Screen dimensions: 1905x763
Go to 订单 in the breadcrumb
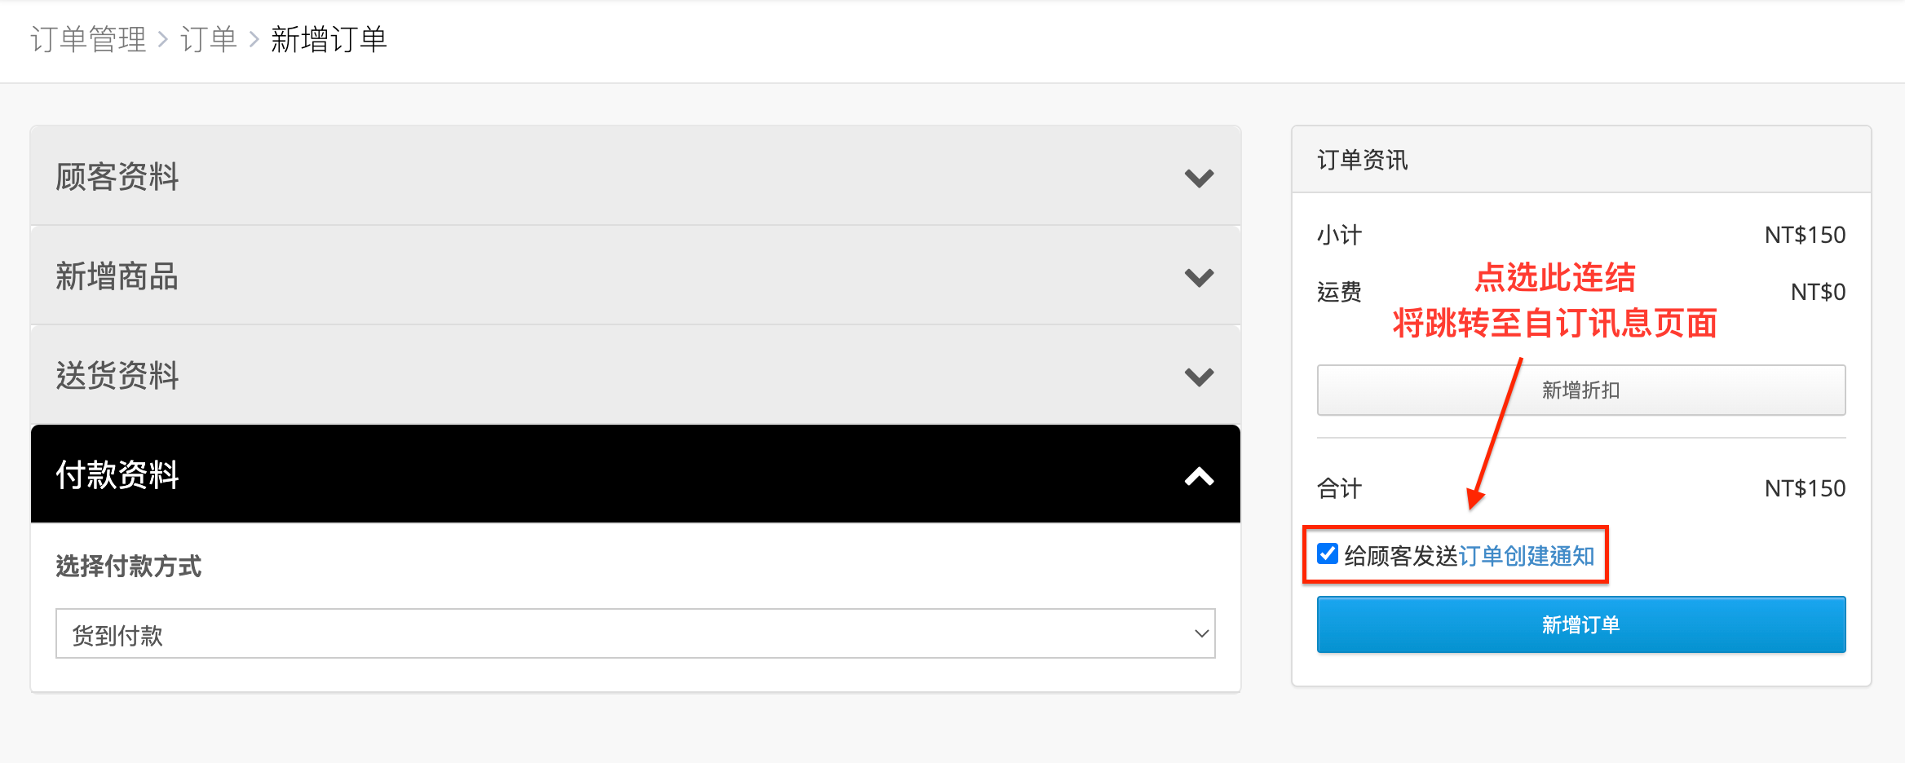pyautogui.click(x=208, y=39)
